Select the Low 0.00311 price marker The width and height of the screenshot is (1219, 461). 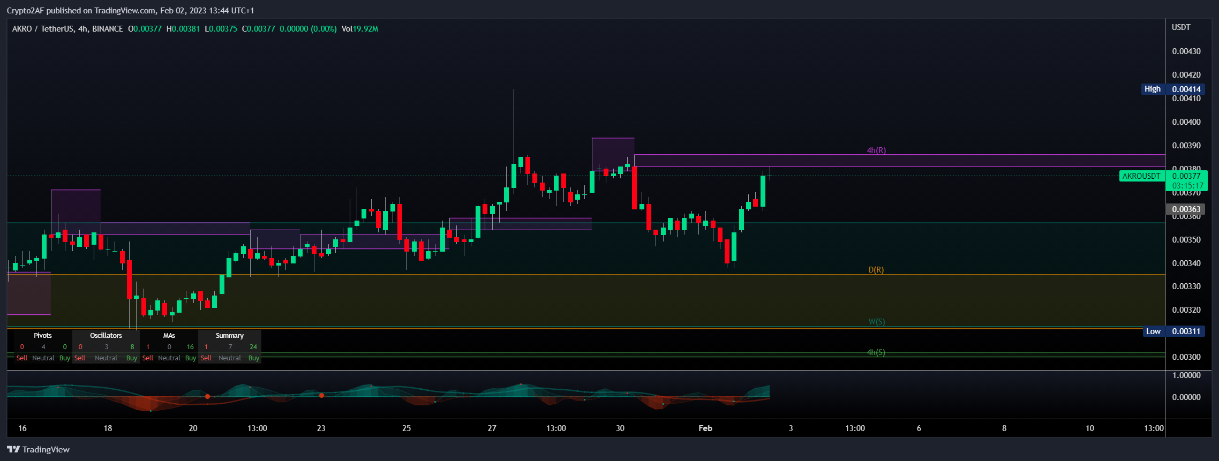point(1173,331)
